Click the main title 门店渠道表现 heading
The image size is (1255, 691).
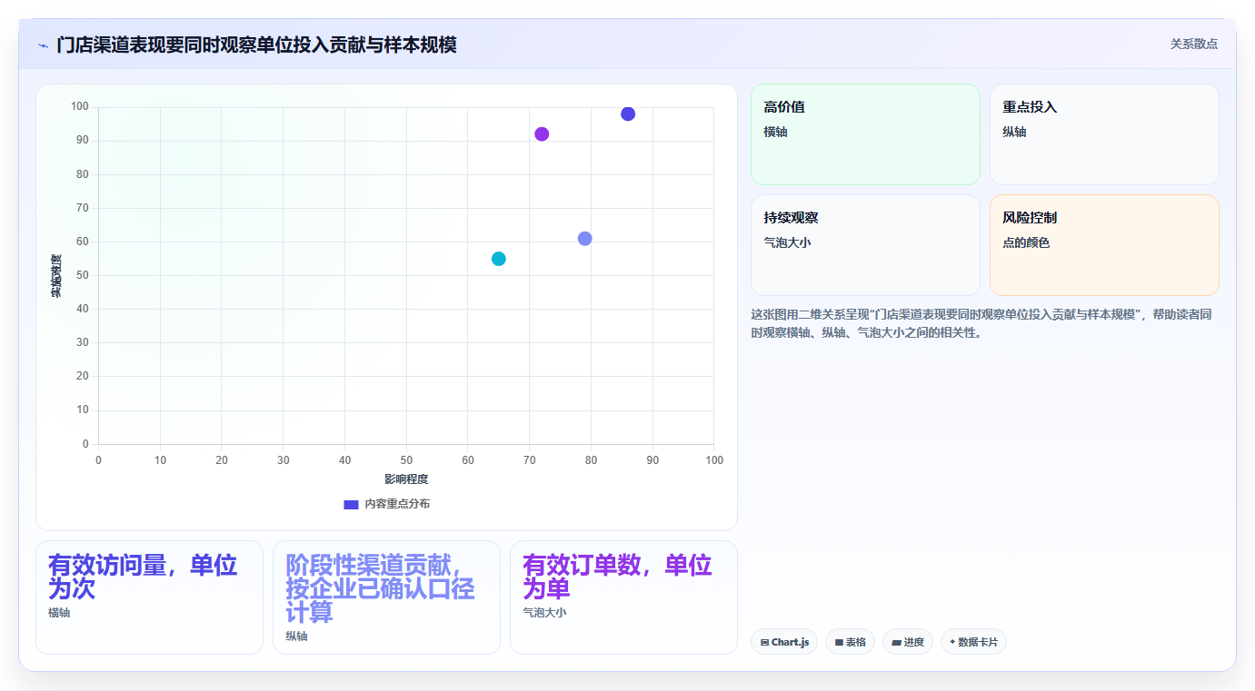pos(256,44)
